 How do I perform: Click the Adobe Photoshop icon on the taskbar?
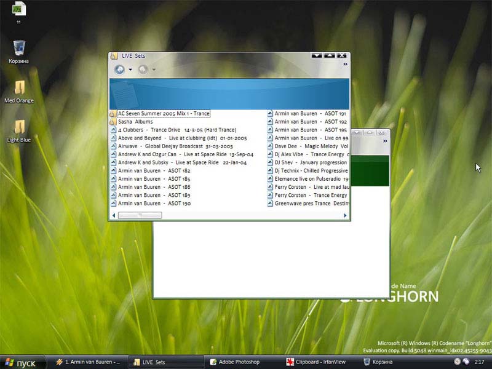click(213, 362)
